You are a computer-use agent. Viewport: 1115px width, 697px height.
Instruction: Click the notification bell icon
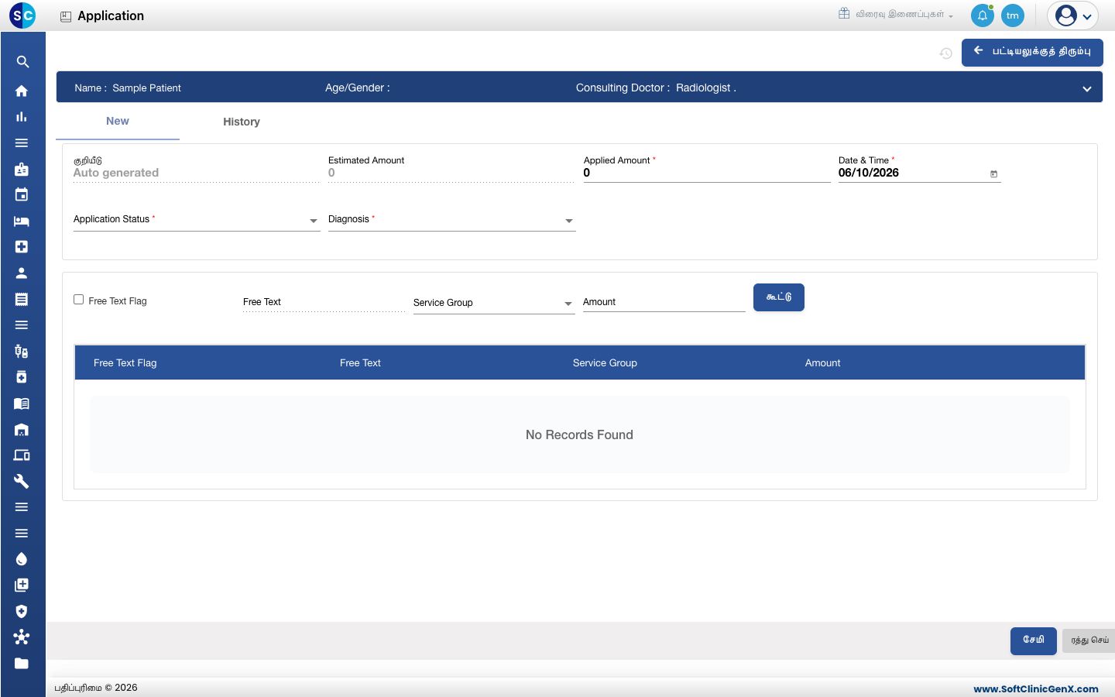pyautogui.click(x=982, y=15)
